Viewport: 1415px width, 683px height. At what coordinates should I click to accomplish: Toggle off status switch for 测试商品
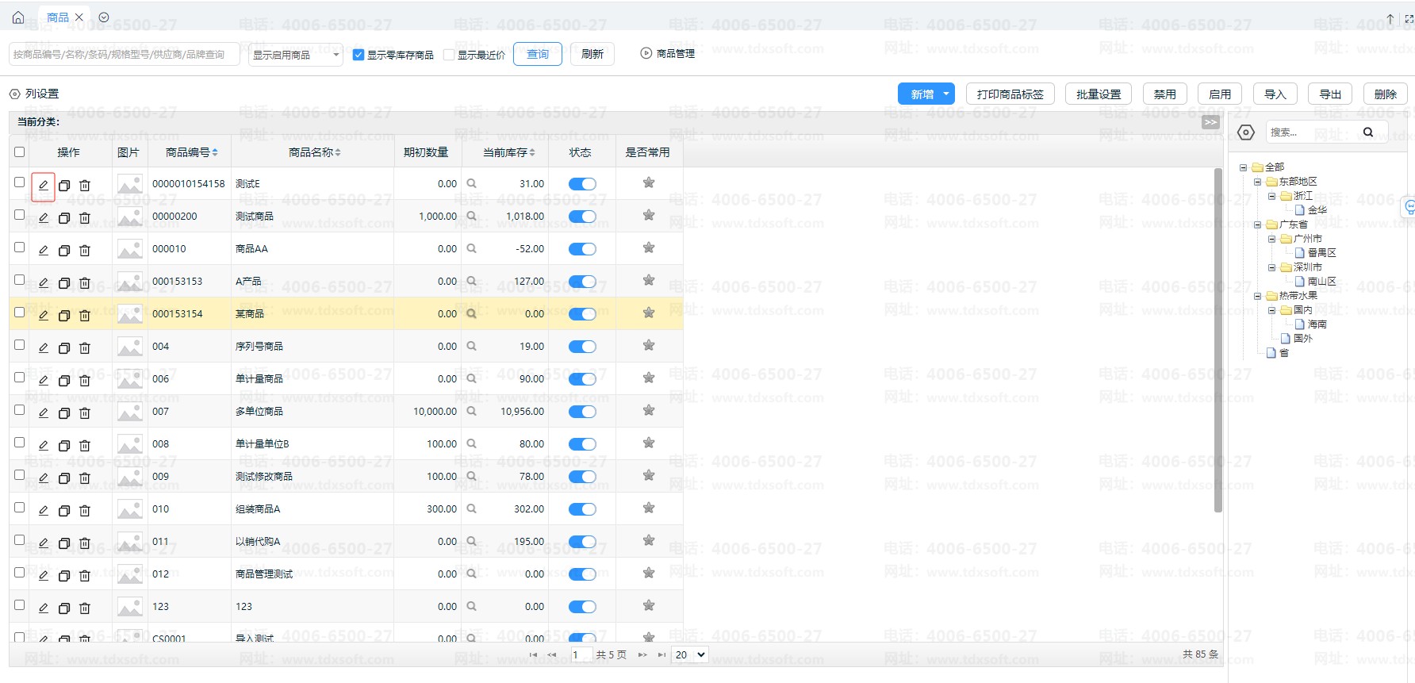[582, 217]
